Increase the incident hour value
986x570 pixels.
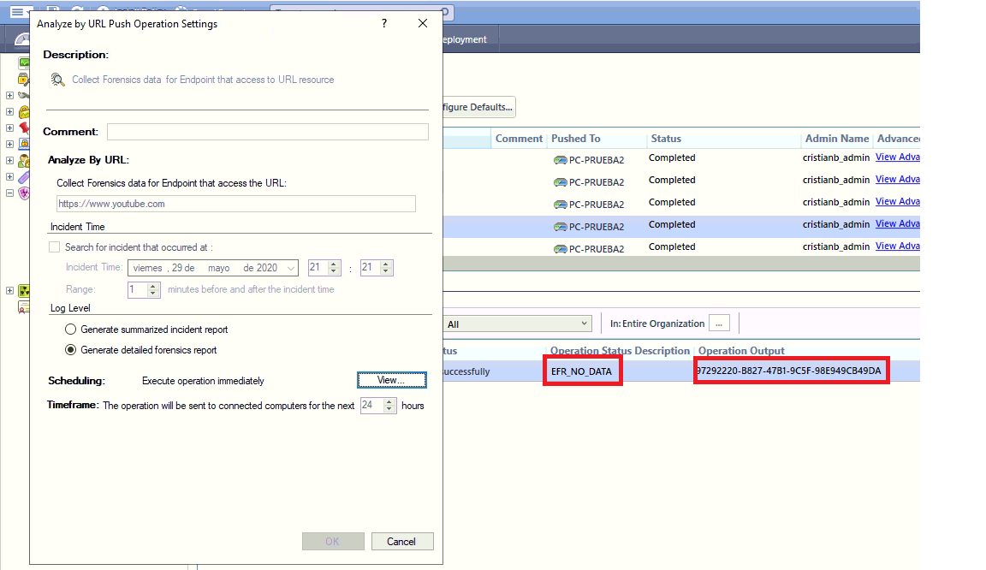pyautogui.click(x=334, y=264)
